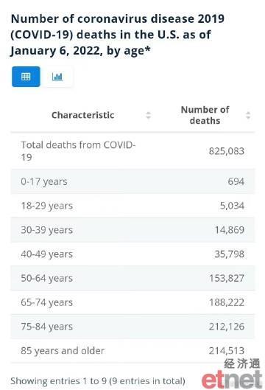Select the Total deaths from COVID-19 row

coord(132,151)
